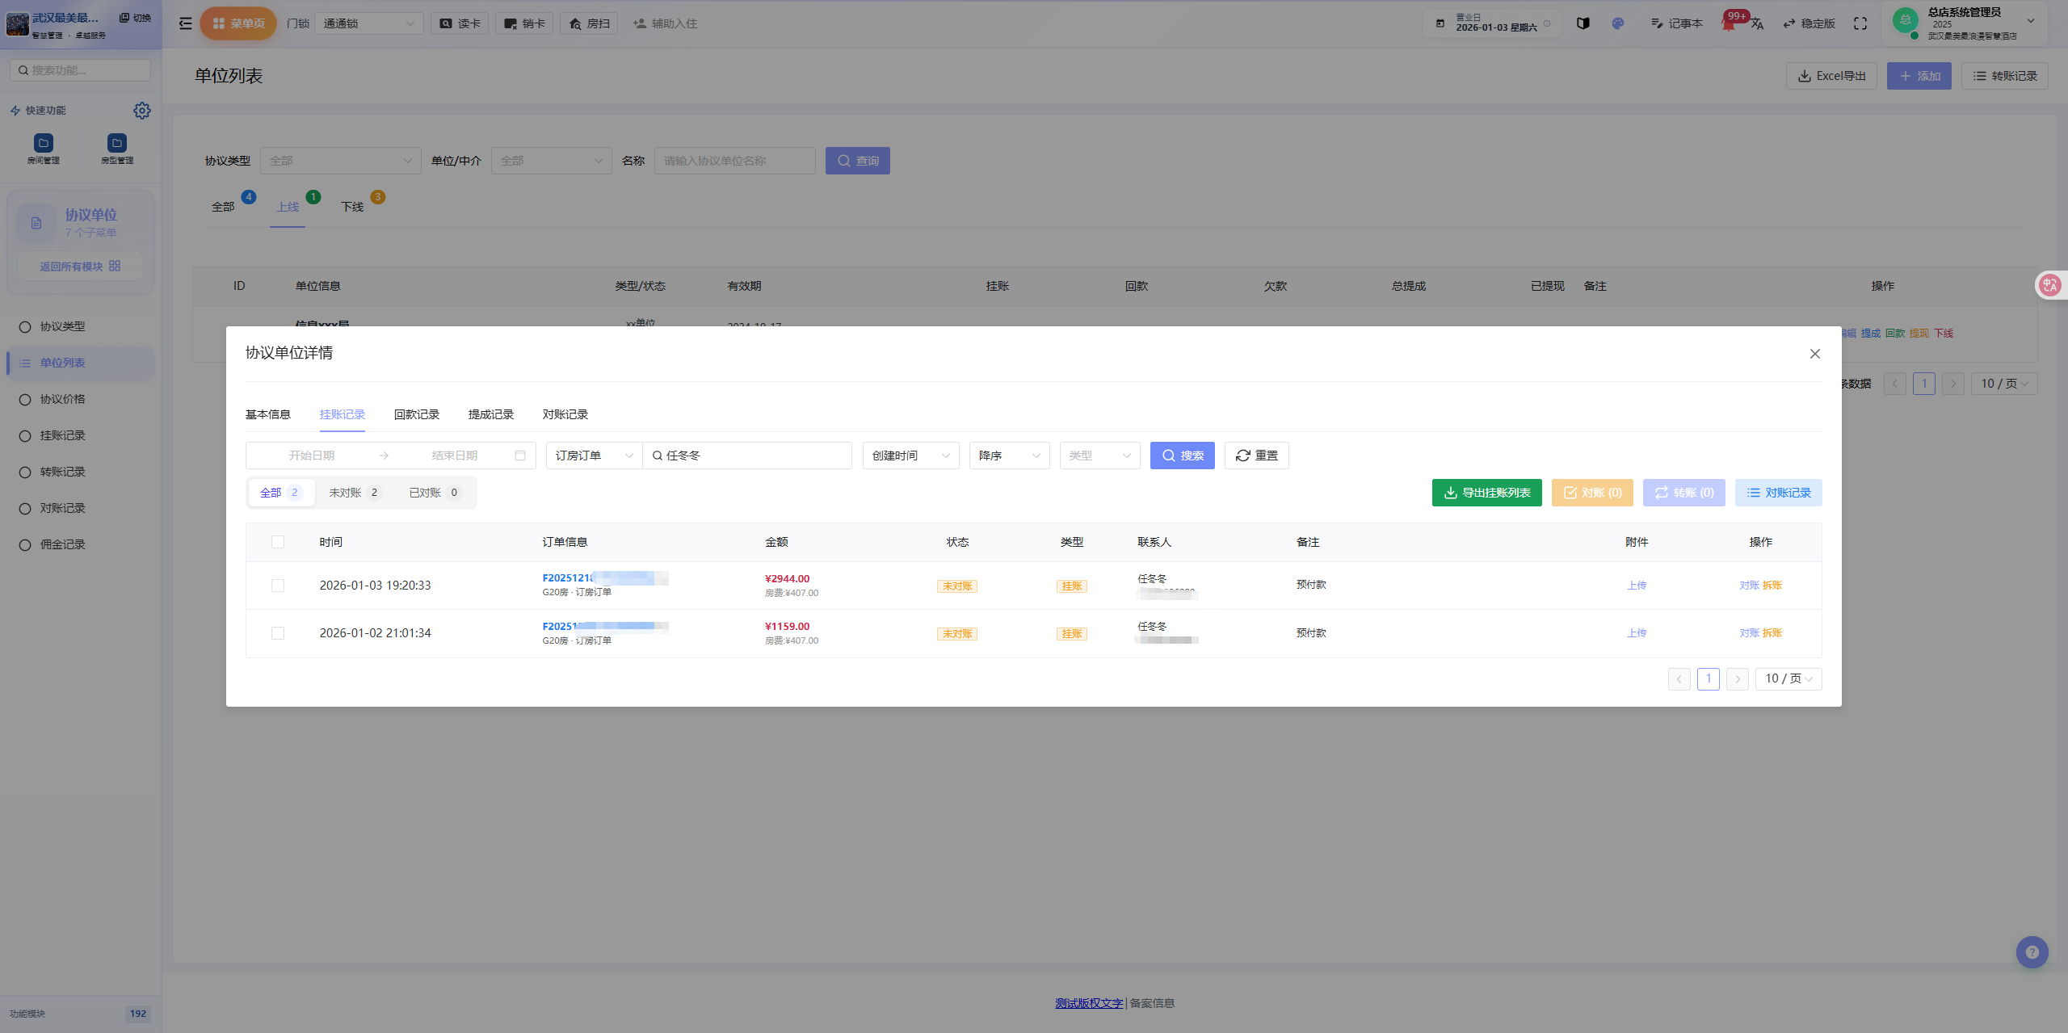The image size is (2068, 1033).
Task: Click the fullscreen toggle icon
Action: coord(1860,23)
